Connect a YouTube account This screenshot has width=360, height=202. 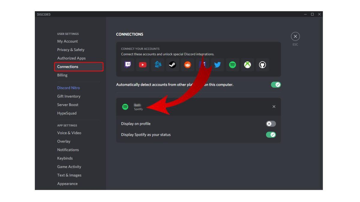coord(142,65)
